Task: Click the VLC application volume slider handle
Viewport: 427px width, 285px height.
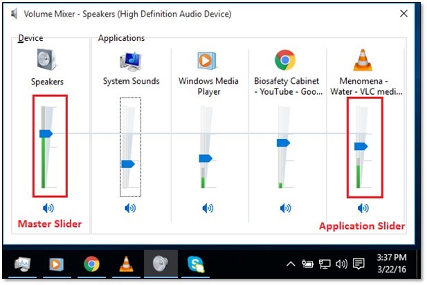Action: [361, 146]
